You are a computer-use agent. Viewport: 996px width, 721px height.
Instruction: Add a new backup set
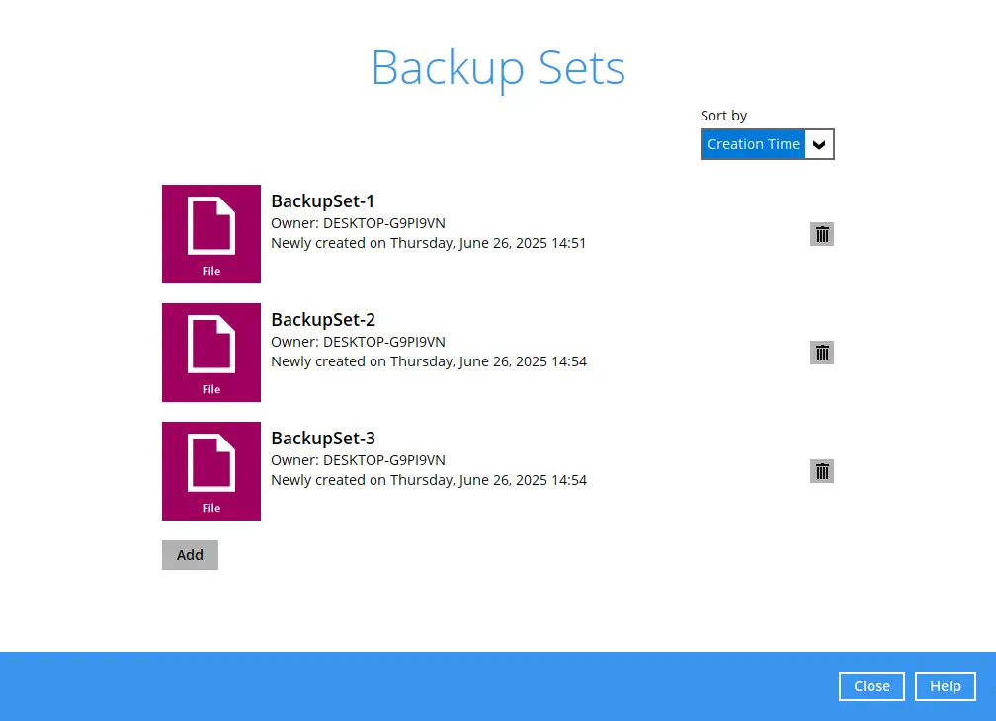190,554
